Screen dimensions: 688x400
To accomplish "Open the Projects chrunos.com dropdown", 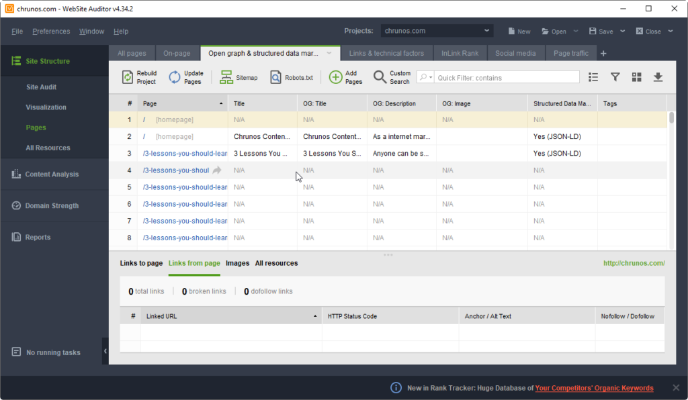I will point(437,30).
